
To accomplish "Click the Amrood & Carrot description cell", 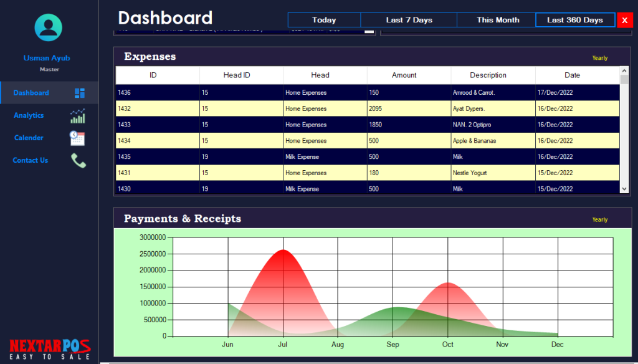I will (493, 92).
